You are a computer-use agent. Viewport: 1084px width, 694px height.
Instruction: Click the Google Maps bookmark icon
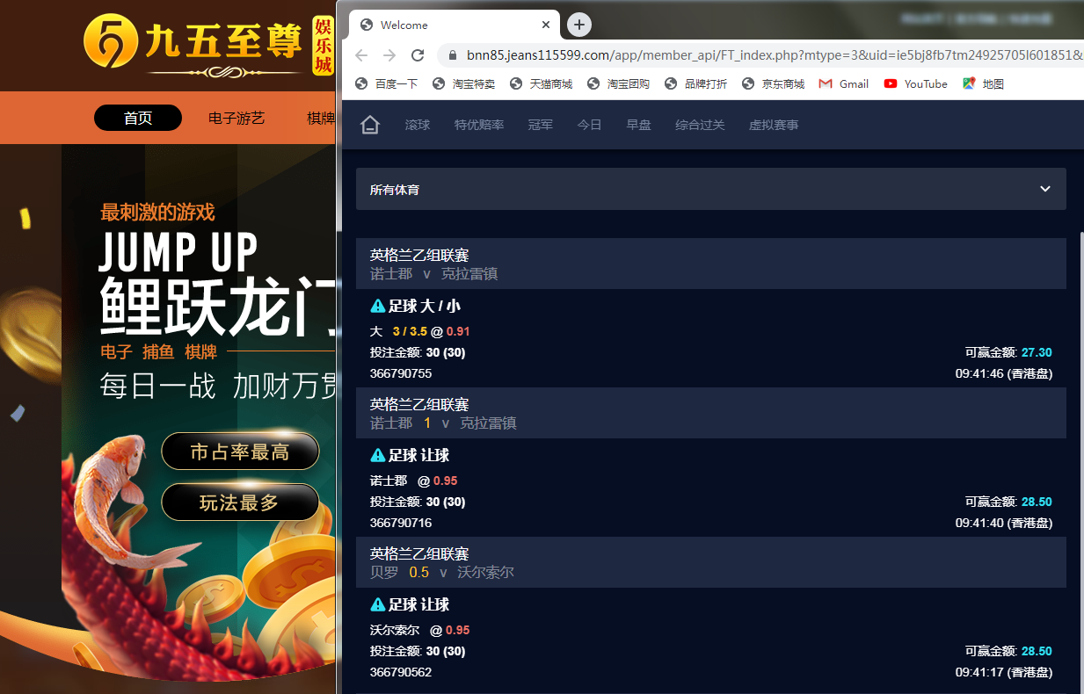coord(969,84)
